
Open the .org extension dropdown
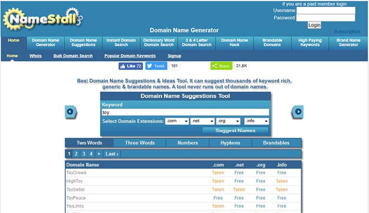(x=228, y=121)
